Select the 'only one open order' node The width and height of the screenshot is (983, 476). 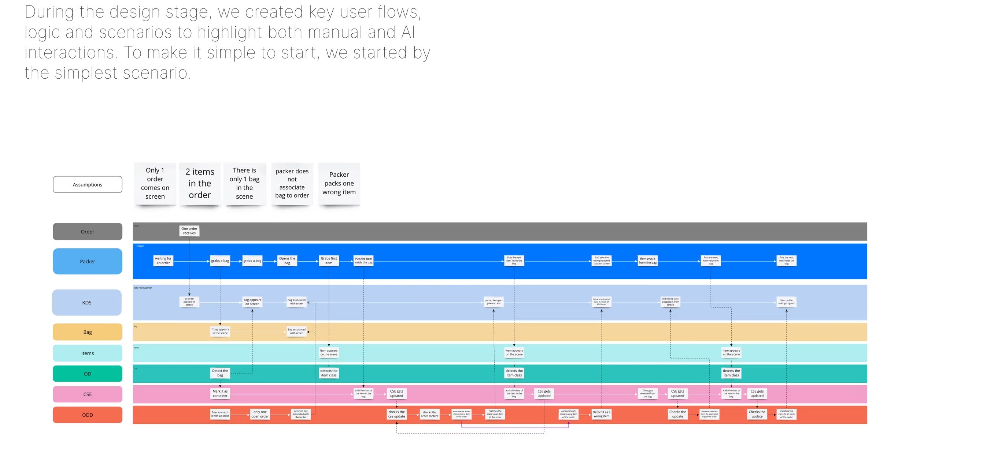click(260, 414)
